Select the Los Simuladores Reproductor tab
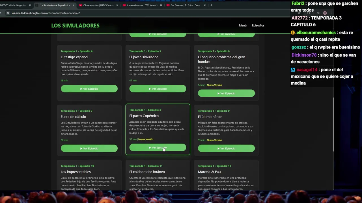This screenshot has height=203, width=362. coord(55,5)
